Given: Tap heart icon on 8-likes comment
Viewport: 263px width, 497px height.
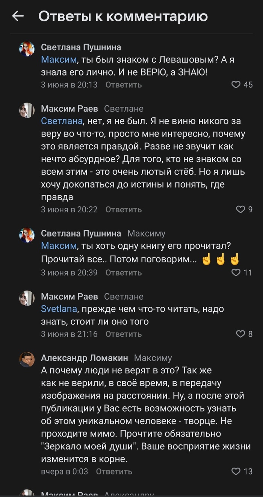Looking at the screenshot, I should point(240,334).
